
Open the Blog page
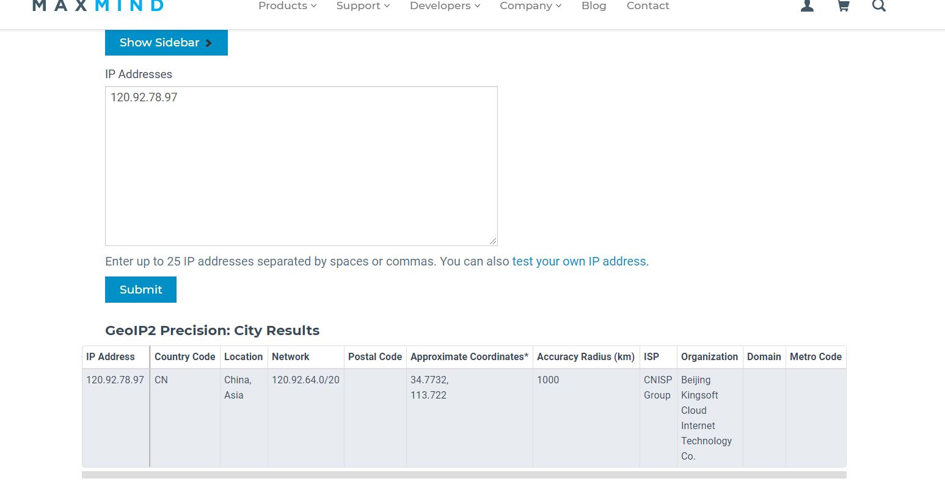coord(594,5)
